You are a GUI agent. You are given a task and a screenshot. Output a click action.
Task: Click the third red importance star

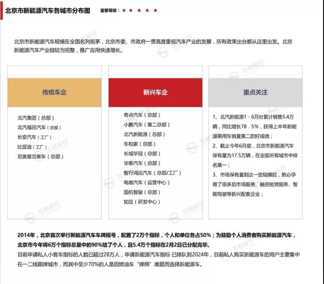click(x=139, y=10)
